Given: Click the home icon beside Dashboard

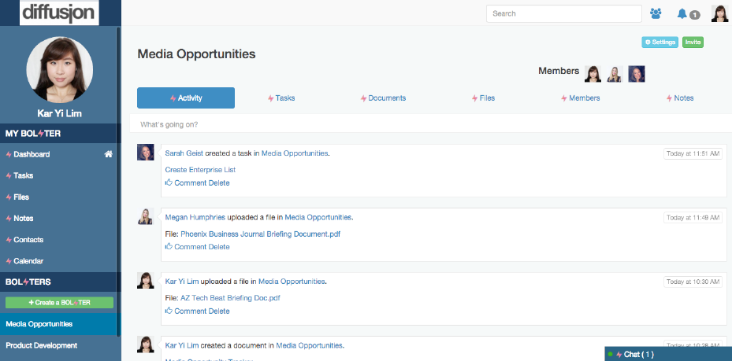Looking at the screenshot, I should pos(109,154).
